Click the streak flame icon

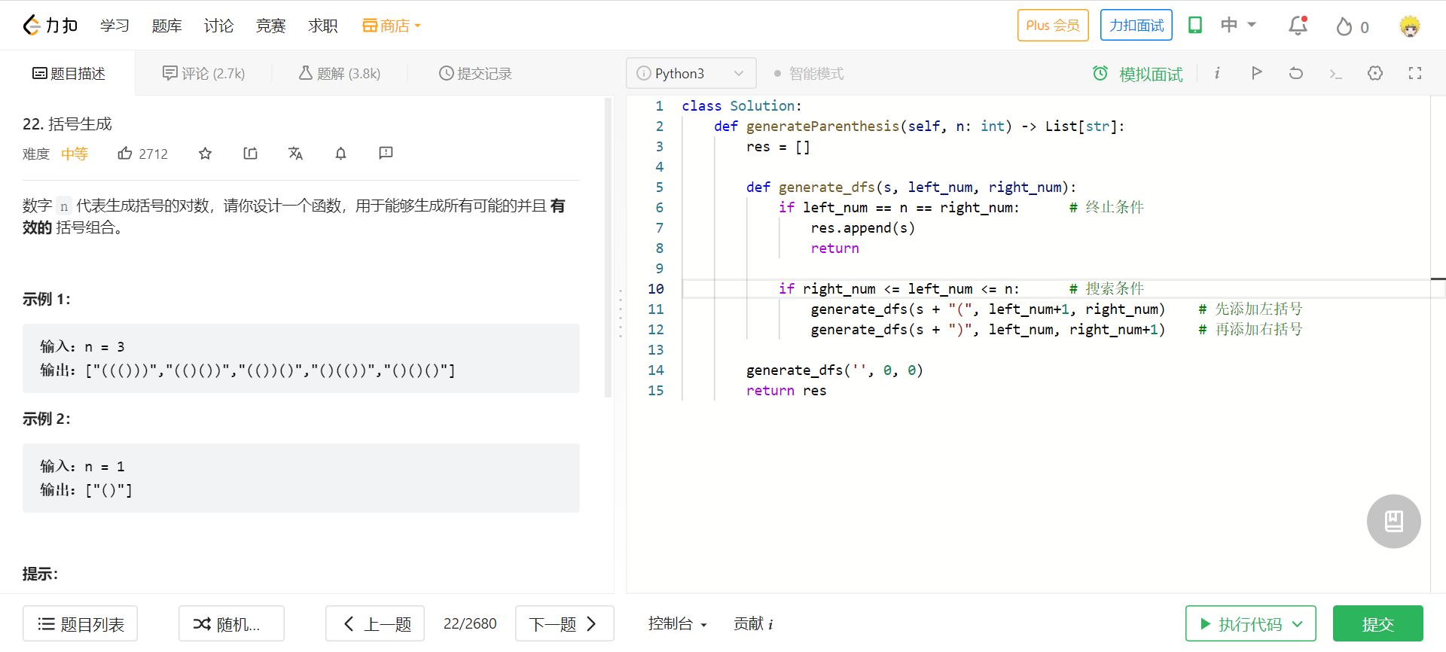click(x=1344, y=26)
